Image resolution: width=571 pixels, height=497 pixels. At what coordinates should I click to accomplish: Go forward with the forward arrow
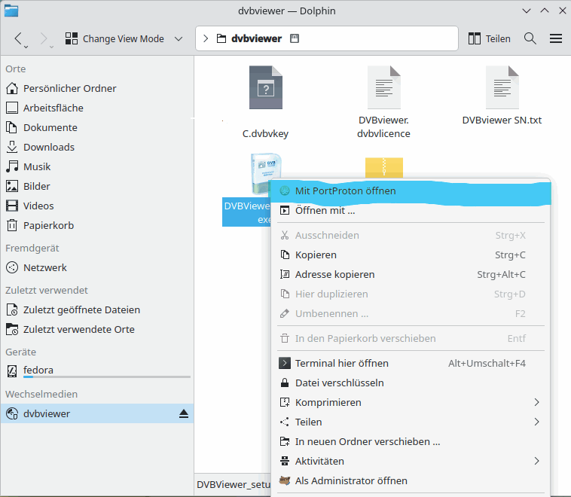pyautogui.click(x=45, y=38)
